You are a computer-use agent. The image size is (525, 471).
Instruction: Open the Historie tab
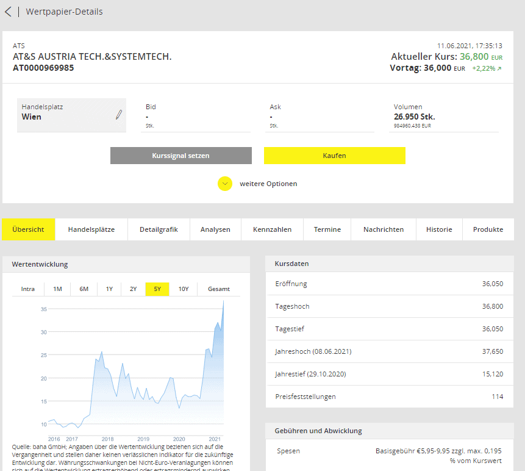pos(439,229)
